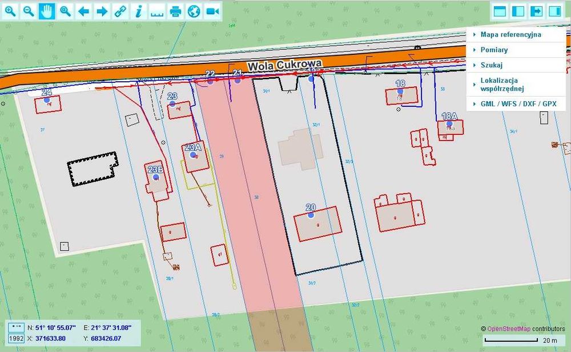
Task: Open the globe icon tool
Action: (194, 11)
